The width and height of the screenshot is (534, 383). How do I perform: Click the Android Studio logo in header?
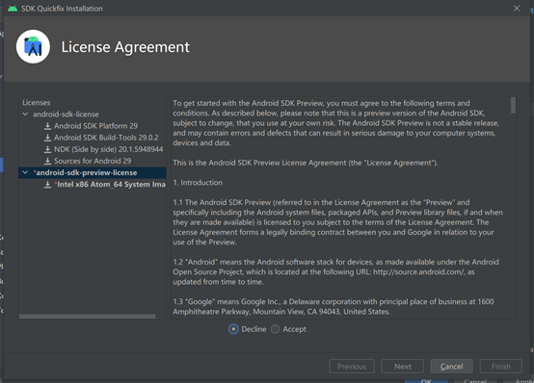coord(33,46)
